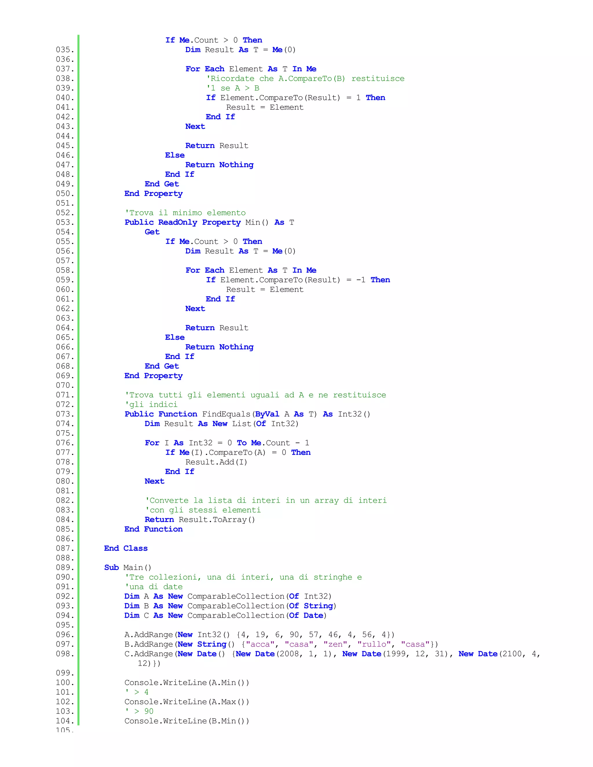This screenshot has width=593, height=767.
Task: Click the comment "'una di date"
Action: [x=154, y=587]
